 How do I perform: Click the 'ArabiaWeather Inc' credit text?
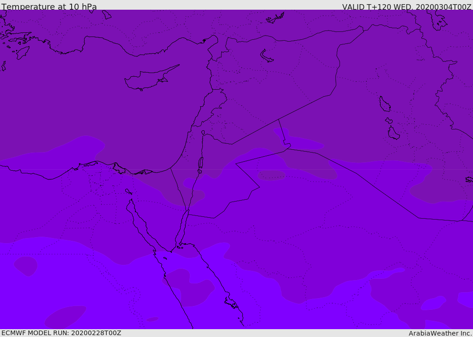pyautogui.click(x=440, y=333)
